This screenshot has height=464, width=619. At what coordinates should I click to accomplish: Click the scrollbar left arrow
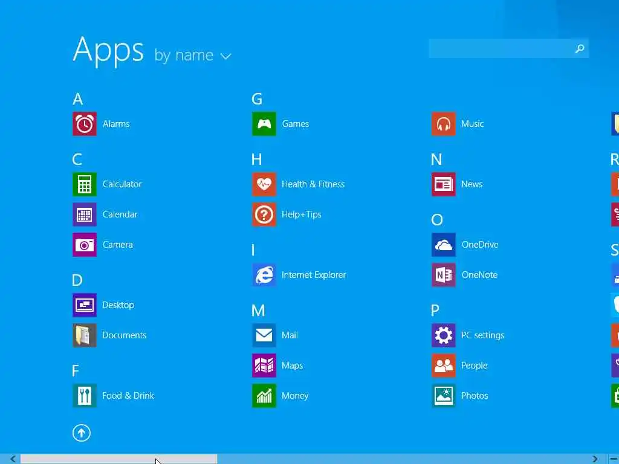pos(13,459)
